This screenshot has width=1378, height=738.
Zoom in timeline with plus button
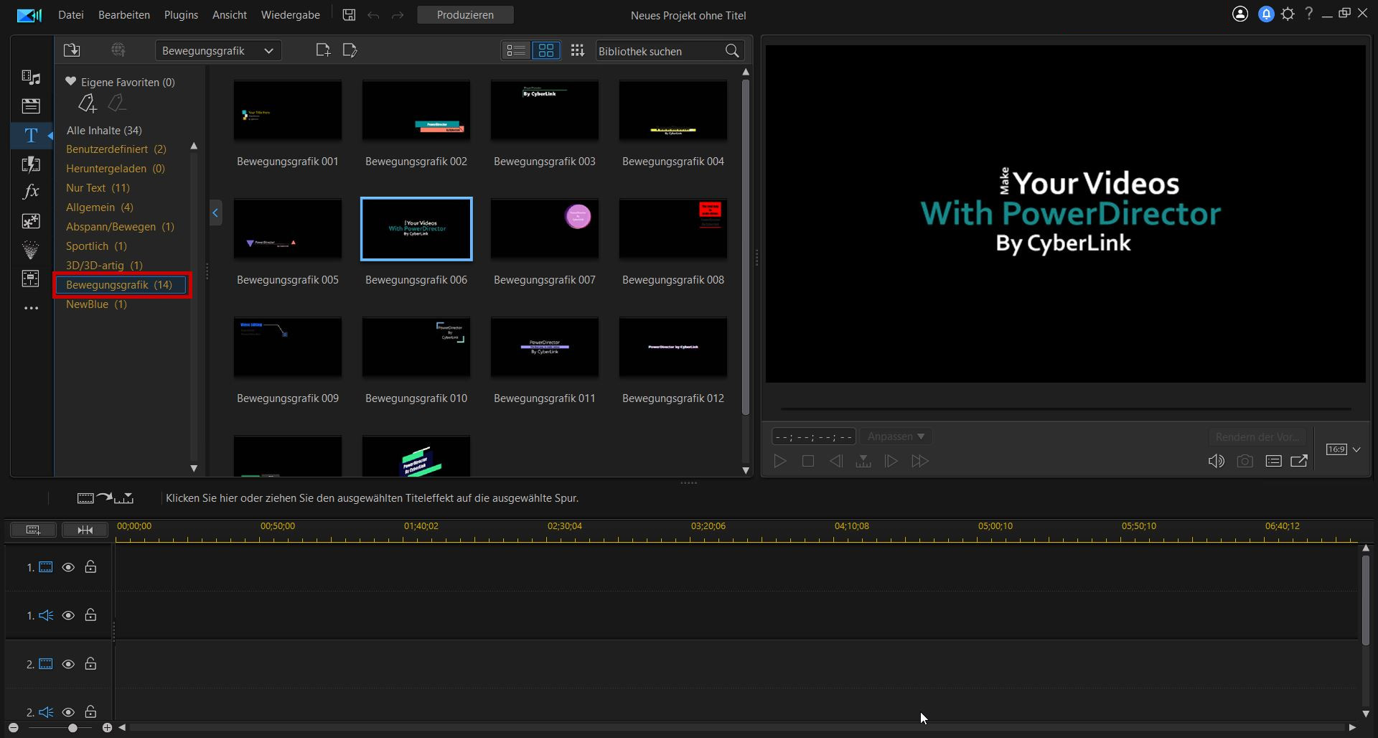(x=107, y=728)
